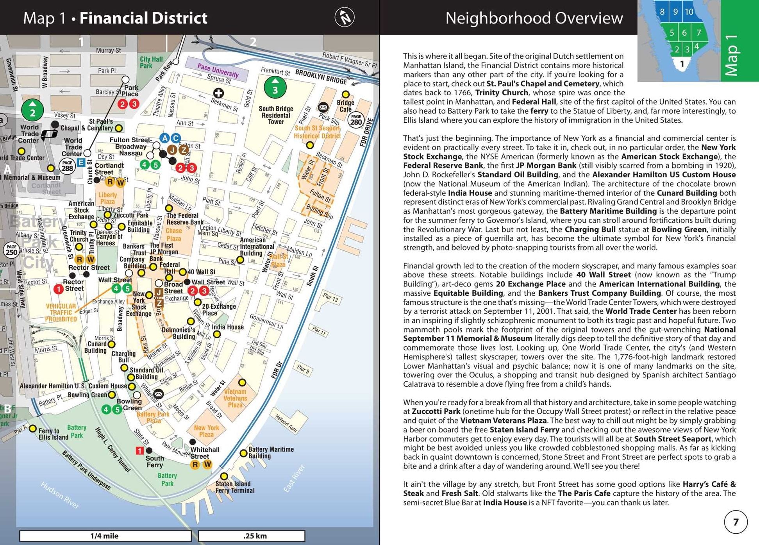Click the post office envelope near Whitehall St
759x545 pixels.
[158, 394]
